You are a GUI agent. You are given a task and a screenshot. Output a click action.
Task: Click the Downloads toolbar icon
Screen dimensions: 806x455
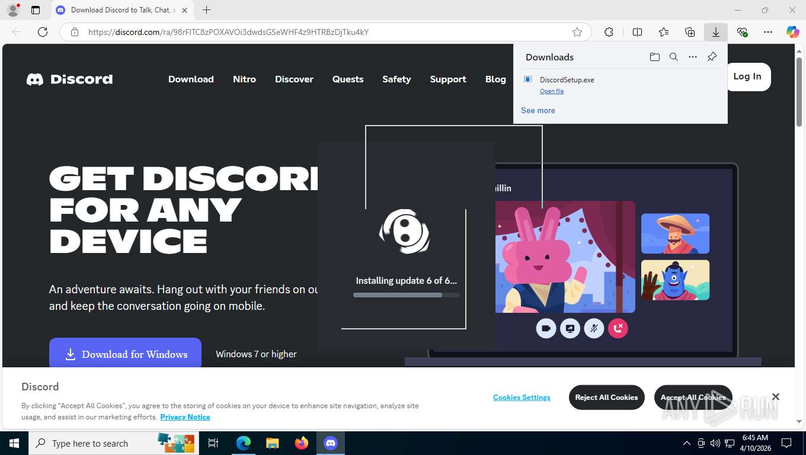click(x=716, y=32)
